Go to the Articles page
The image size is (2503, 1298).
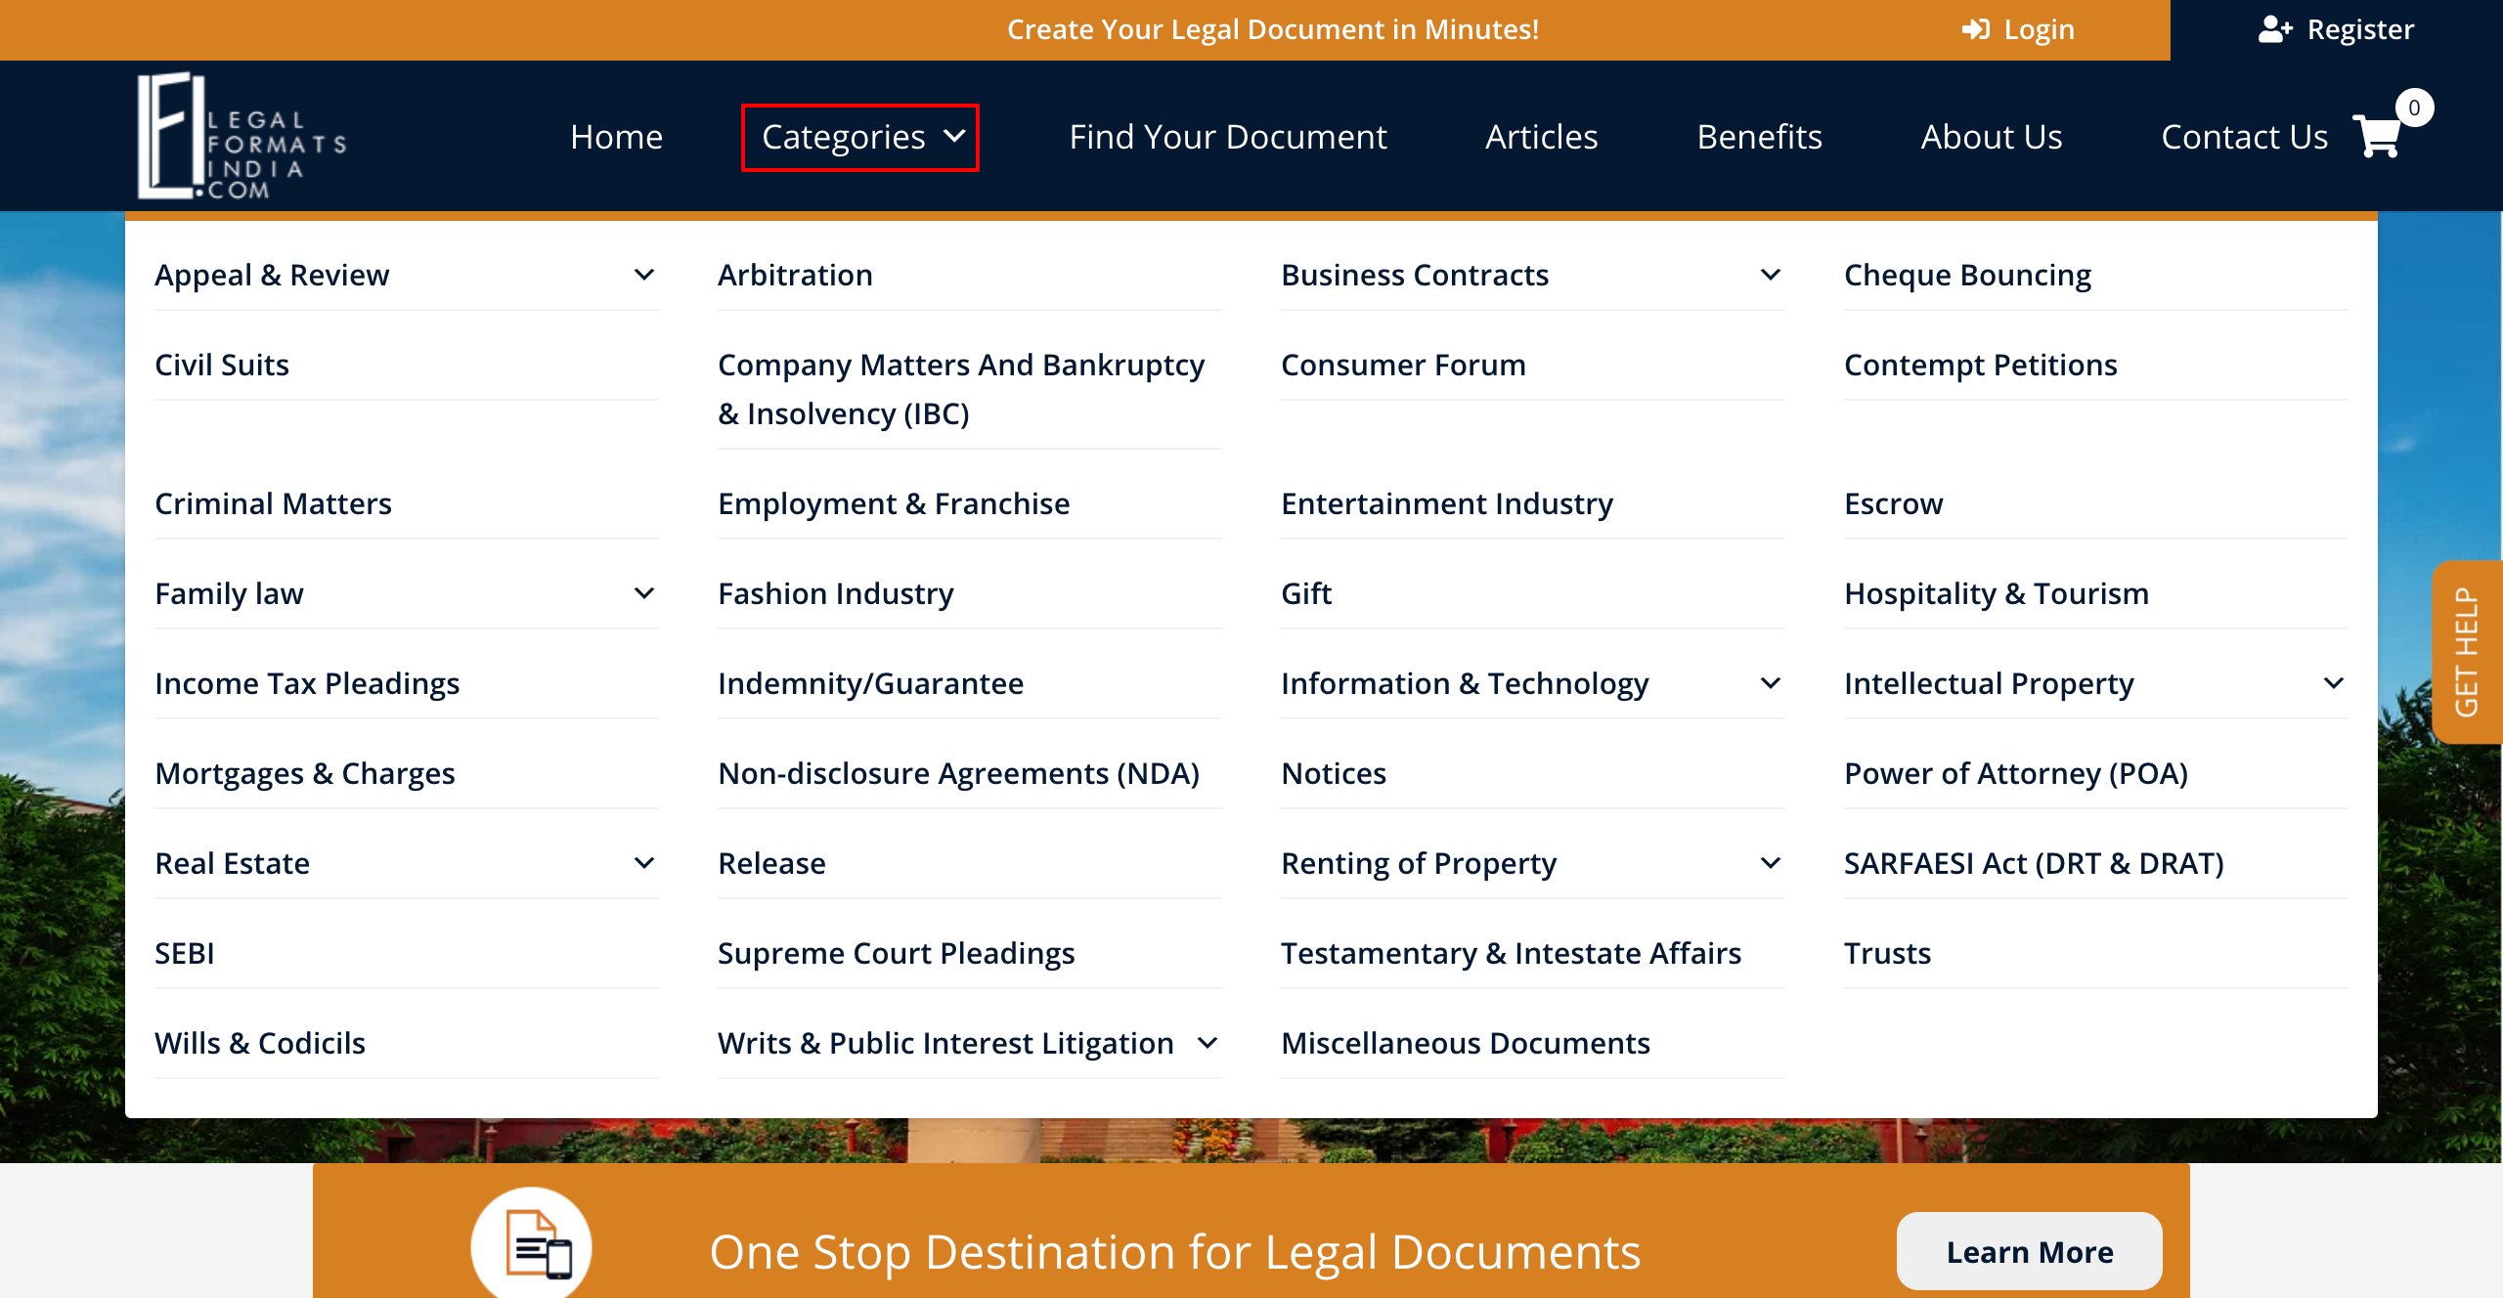[1541, 137]
